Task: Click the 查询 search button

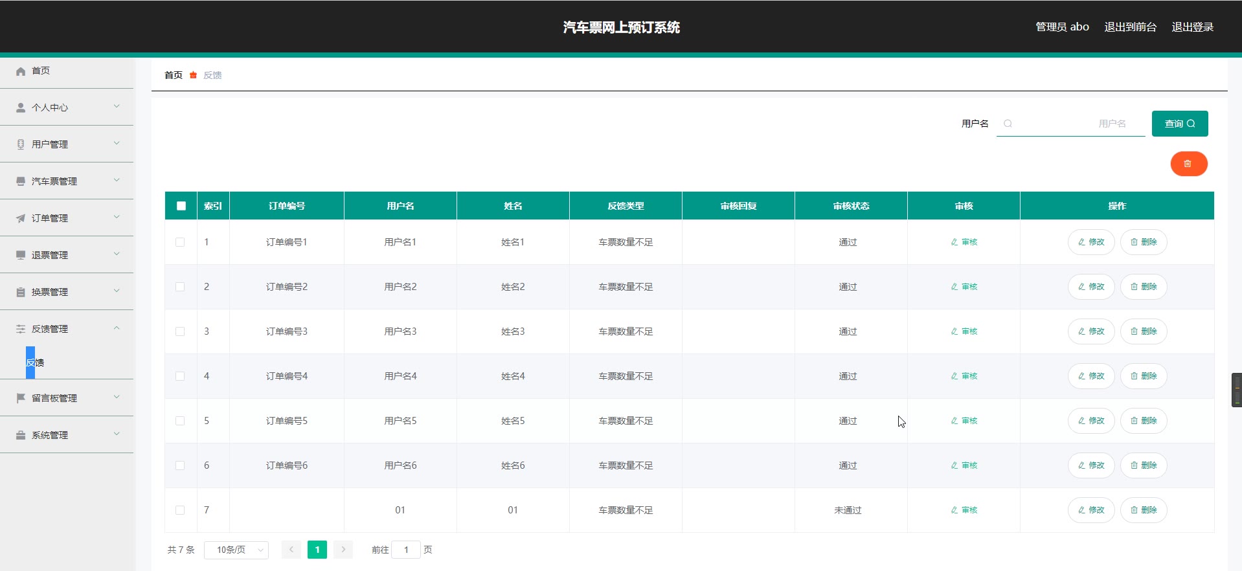Action: click(x=1180, y=124)
